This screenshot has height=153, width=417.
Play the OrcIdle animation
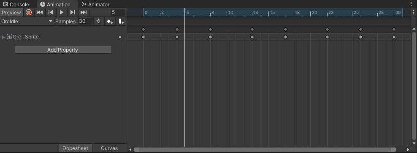pos(62,12)
